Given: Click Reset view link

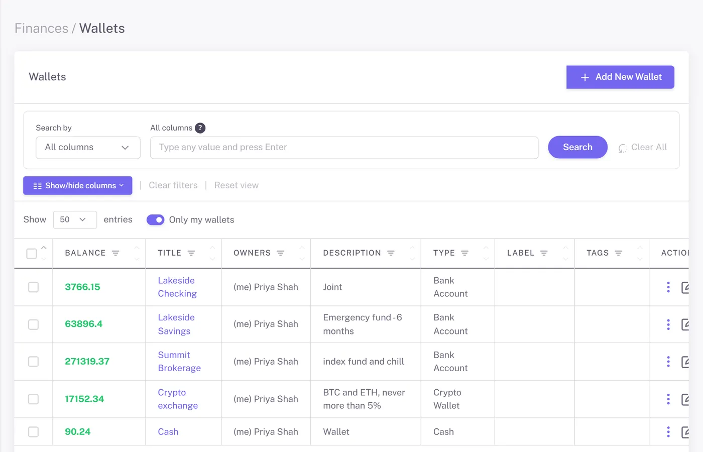Looking at the screenshot, I should pos(237,185).
